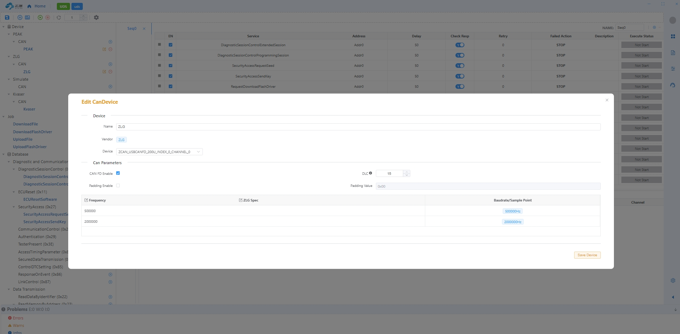Collapse the ECUReset (0x11) node
The width and height of the screenshot is (680, 334).
pos(14,192)
